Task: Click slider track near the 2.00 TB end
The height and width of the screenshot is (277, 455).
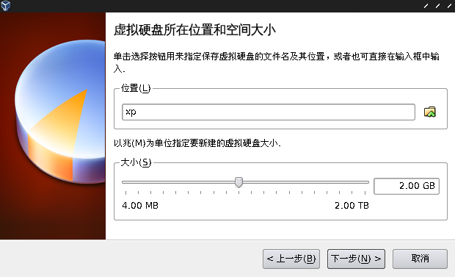Action: click(x=360, y=182)
